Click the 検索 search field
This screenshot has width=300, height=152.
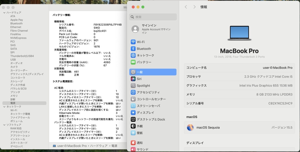coord(153,17)
